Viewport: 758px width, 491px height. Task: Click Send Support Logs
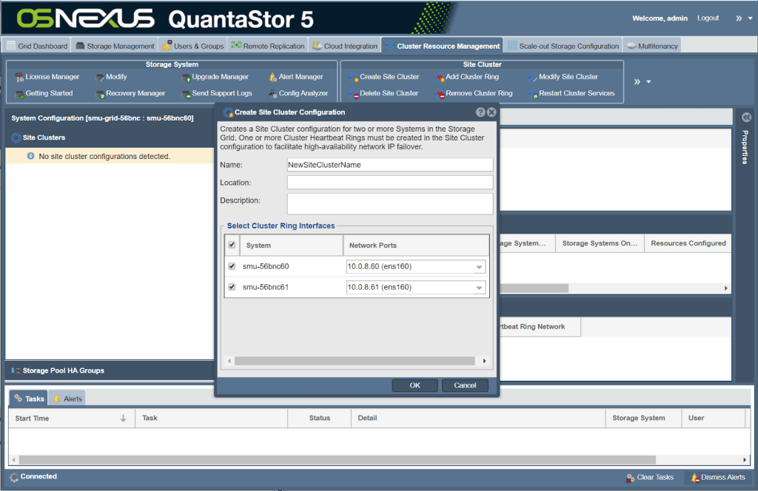pyautogui.click(x=217, y=94)
